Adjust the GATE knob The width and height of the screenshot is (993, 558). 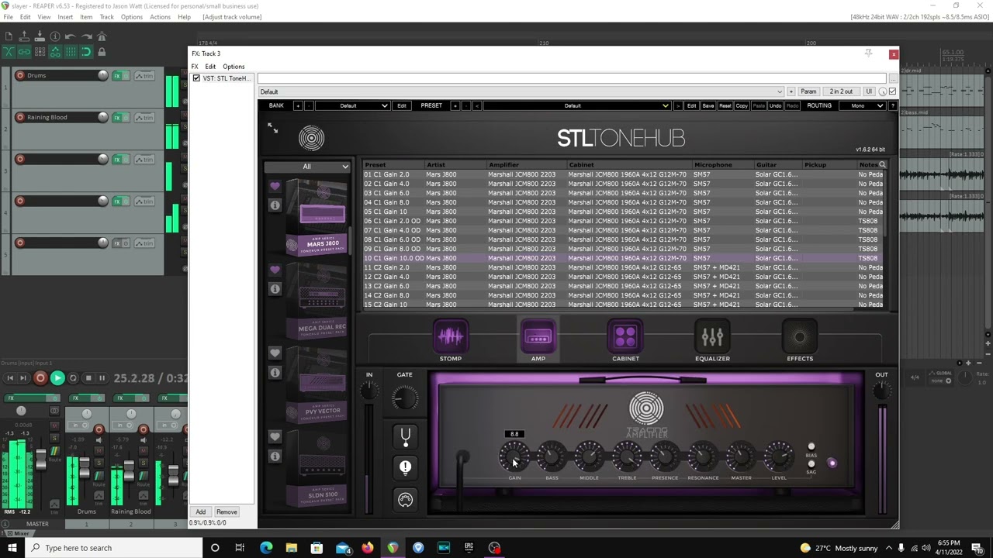(x=405, y=398)
